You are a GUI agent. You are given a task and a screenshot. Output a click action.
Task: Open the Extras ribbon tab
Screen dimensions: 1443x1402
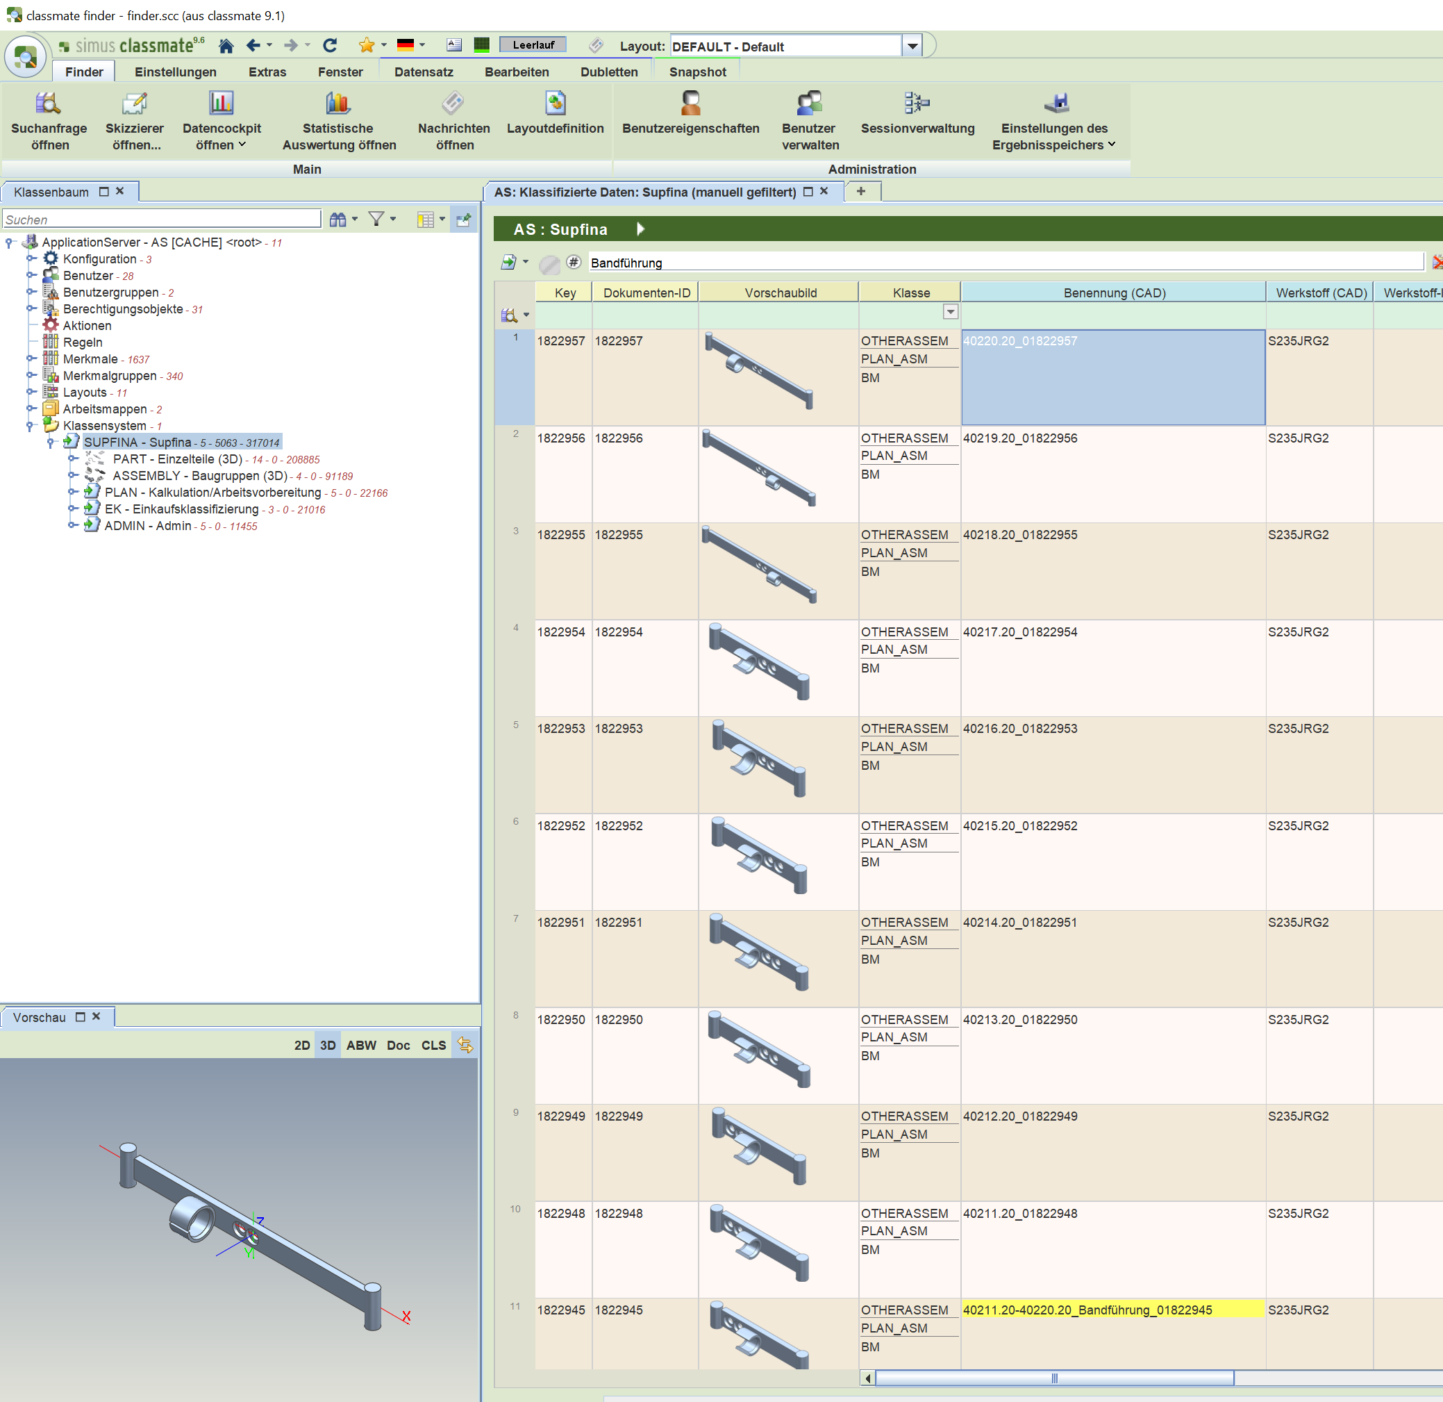[267, 72]
